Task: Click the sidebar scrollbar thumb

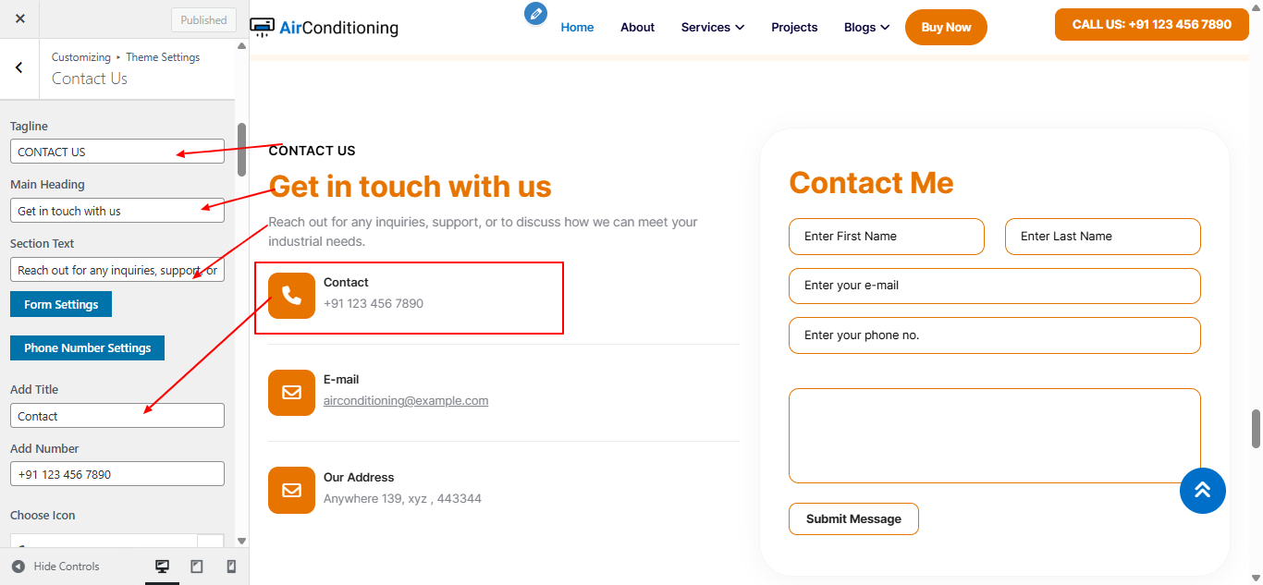Action: point(242,149)
